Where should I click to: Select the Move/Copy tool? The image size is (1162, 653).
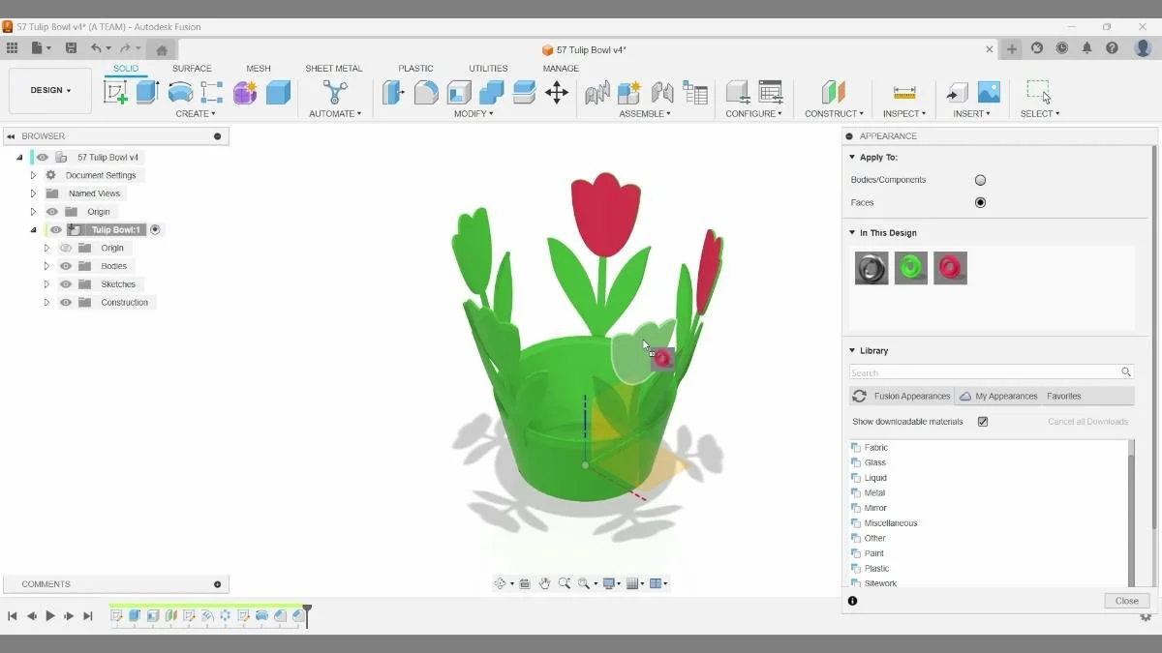pos(557,92)
